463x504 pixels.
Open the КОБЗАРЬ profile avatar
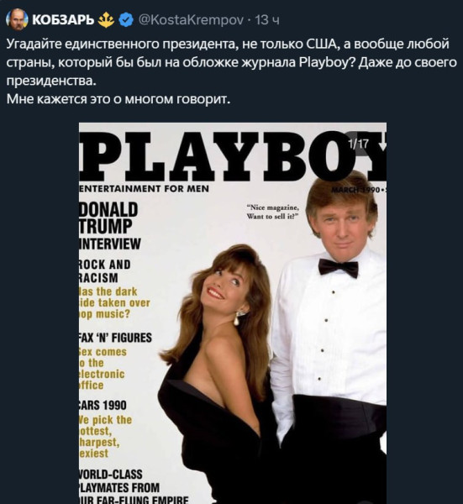[x=17, y=19]
